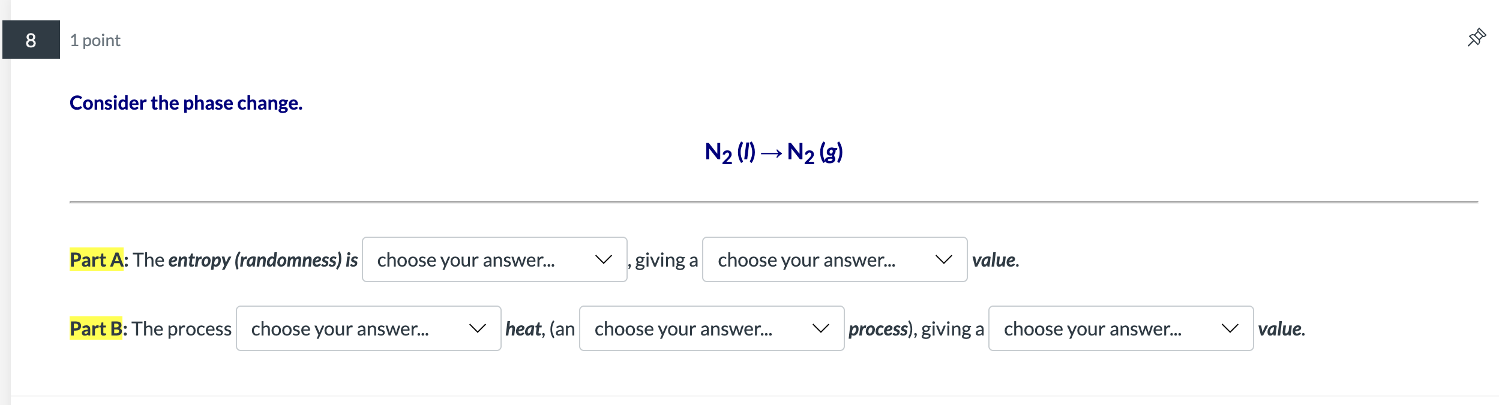Click choose your answer text in heat box
The width and height of the screenshot is (1499, 405).
pos(340,328)
